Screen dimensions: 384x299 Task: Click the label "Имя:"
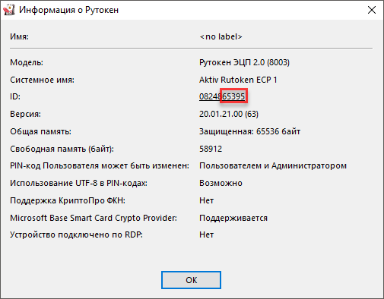click(x=20, y=36)
